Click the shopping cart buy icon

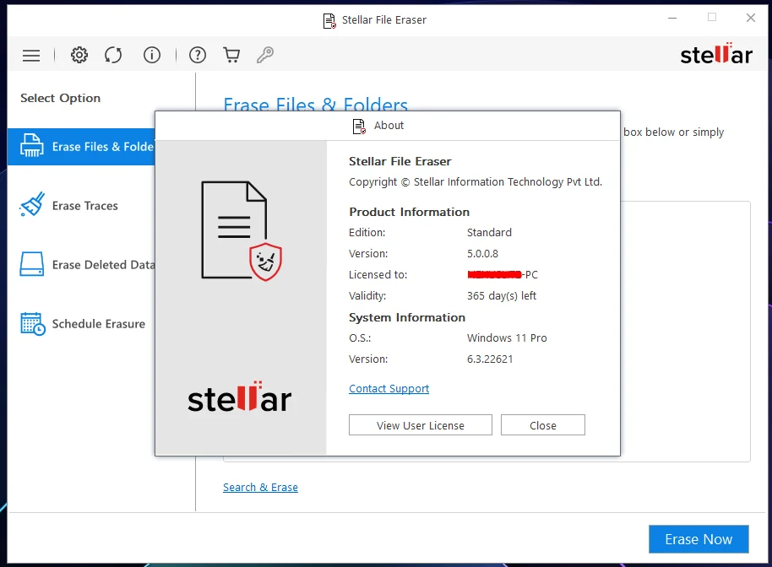click(x=231, y=55)
